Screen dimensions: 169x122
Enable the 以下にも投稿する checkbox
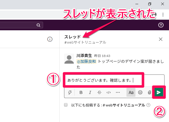(66, 105)
